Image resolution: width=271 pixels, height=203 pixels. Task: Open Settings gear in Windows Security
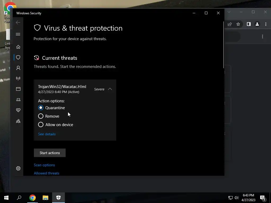18,168
